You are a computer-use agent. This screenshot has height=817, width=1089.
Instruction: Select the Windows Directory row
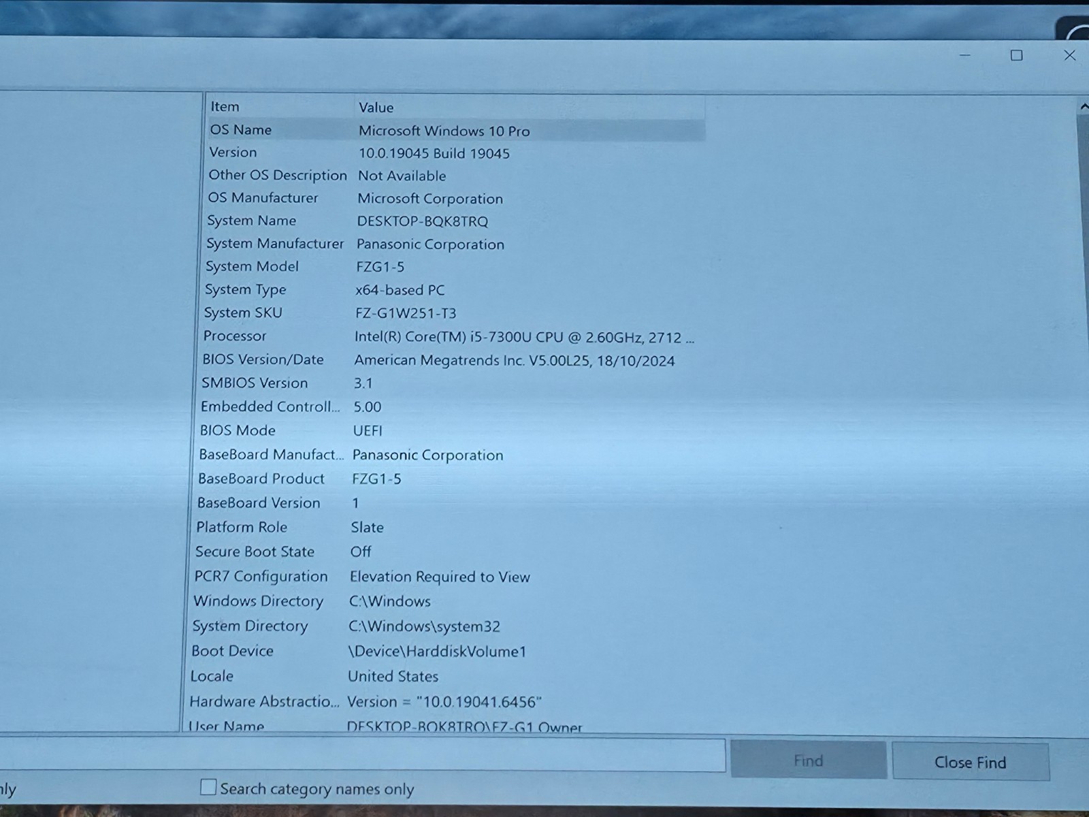449,601
